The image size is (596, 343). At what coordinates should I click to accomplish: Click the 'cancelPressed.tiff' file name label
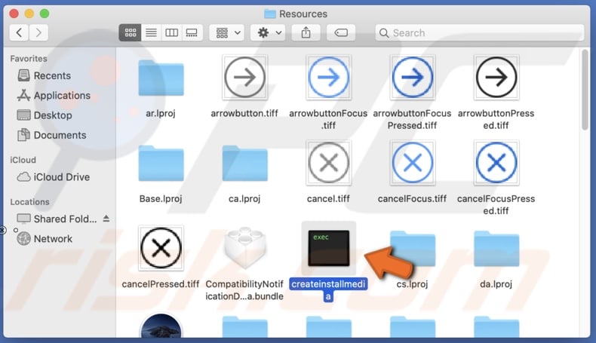click(x=161, y=284)
